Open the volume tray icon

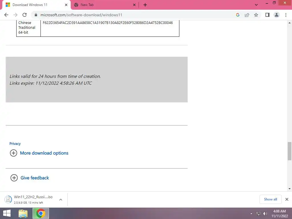pos(265,214)
